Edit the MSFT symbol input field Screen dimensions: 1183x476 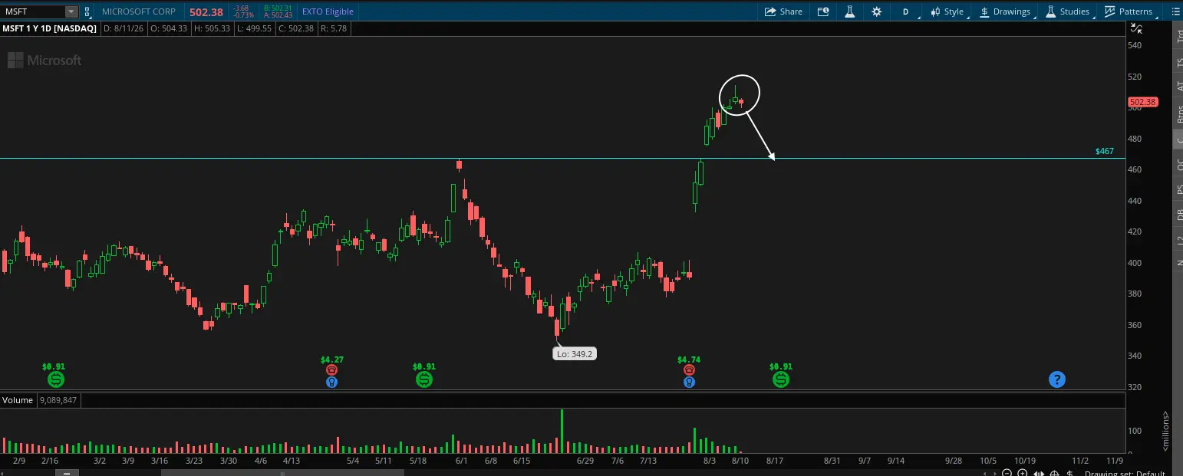click(x=33, y=11)
